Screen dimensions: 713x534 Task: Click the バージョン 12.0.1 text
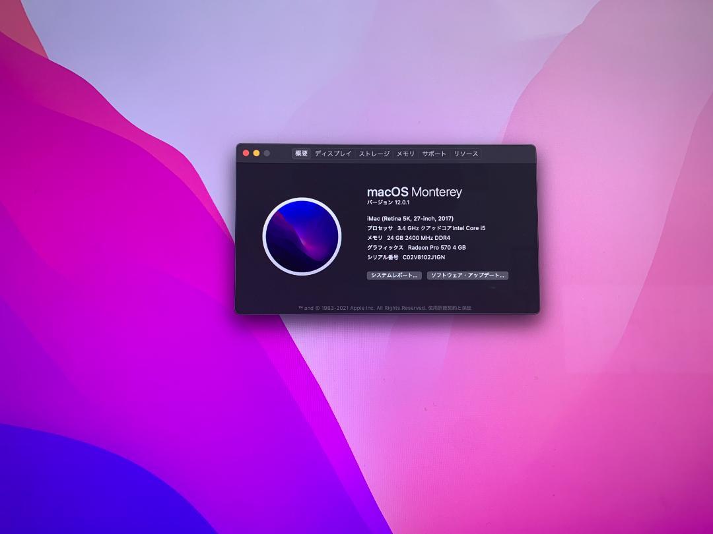click(388, 202)
